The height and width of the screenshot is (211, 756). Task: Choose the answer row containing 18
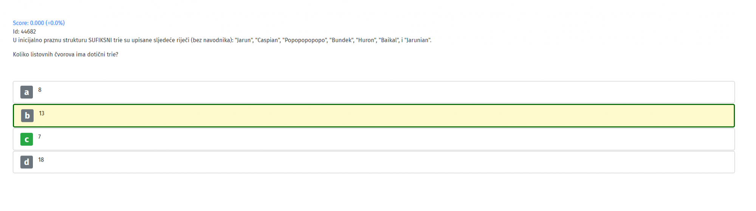pos(374,162)
